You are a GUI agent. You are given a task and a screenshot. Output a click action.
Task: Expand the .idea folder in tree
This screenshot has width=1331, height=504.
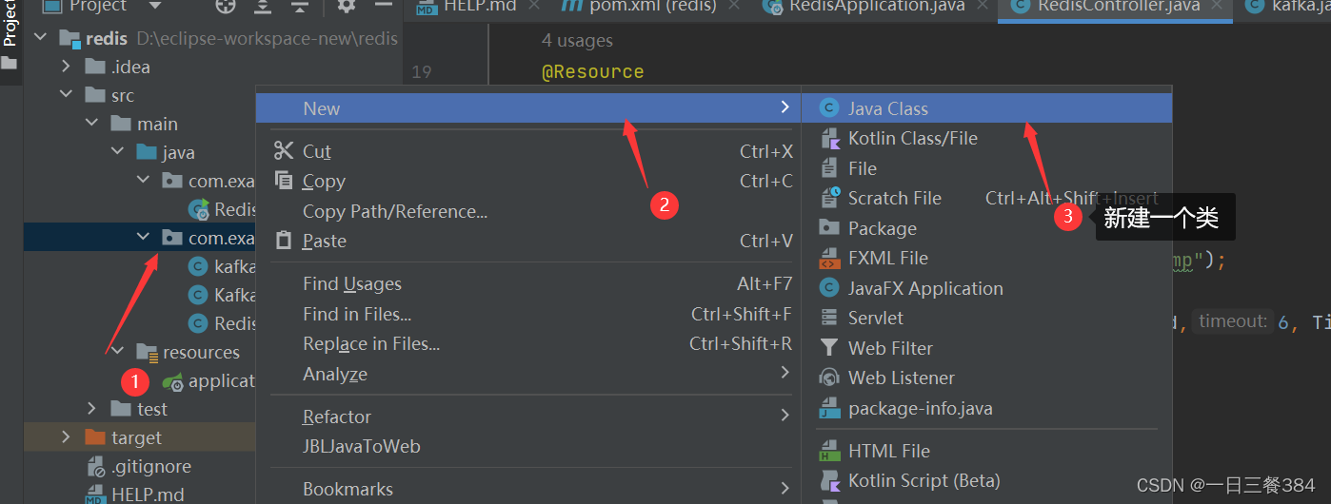click(x=66, y=67)
